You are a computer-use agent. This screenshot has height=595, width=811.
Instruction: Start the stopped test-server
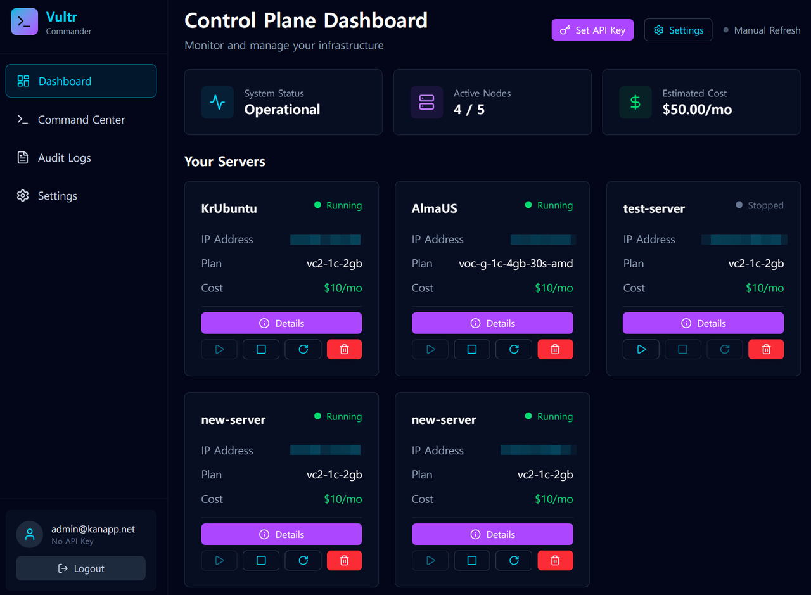[641, 349]
